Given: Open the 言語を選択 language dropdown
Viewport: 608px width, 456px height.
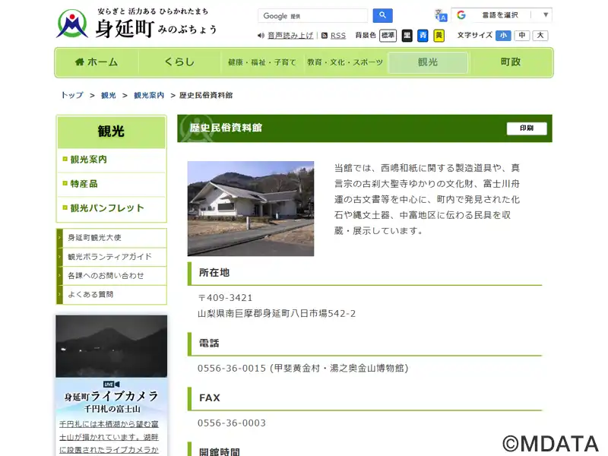Looking at the screenshot, I should (x=502, y=15).
